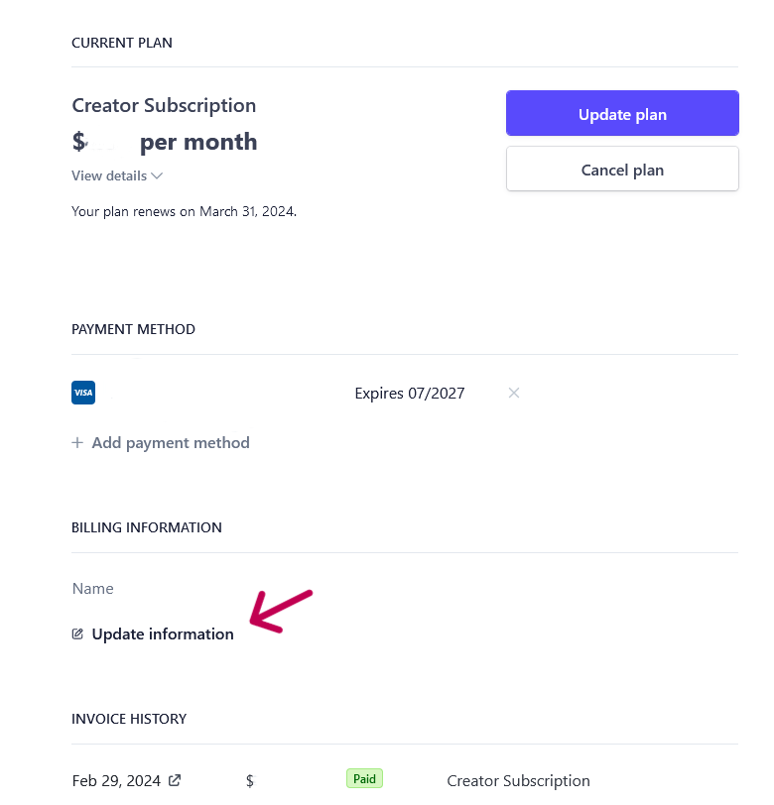Click the Expires 07/2027 card text
This screenshot has height=805, width=774.
410,394
